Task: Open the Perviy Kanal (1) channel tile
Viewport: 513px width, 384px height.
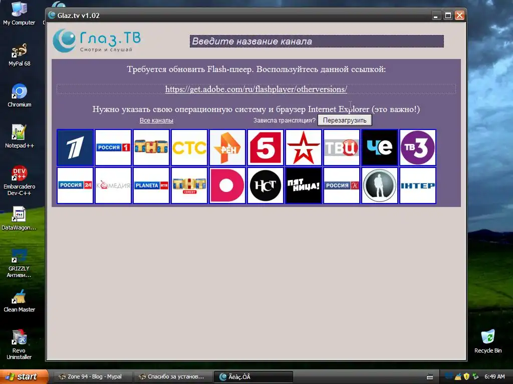Action: click(75, 147)
